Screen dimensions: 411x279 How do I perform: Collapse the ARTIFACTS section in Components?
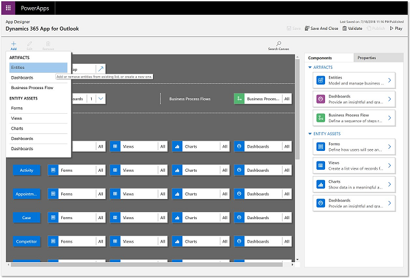click(310, 68)
